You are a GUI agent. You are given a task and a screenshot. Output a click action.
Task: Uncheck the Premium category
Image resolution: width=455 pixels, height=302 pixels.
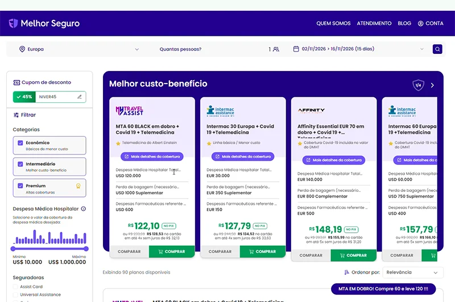pos(20,186)
